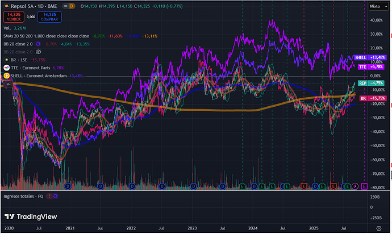
Task: Click the 2023 label on time axis
Action: pos(192,227)
